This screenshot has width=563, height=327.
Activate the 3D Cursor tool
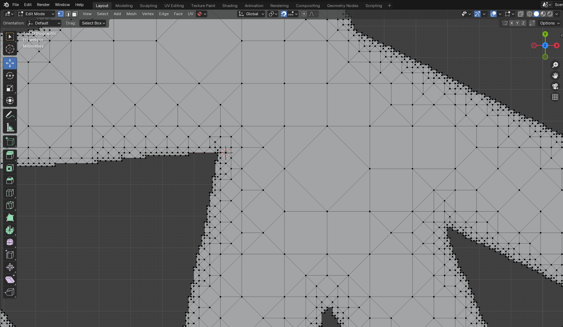point(10,49)
